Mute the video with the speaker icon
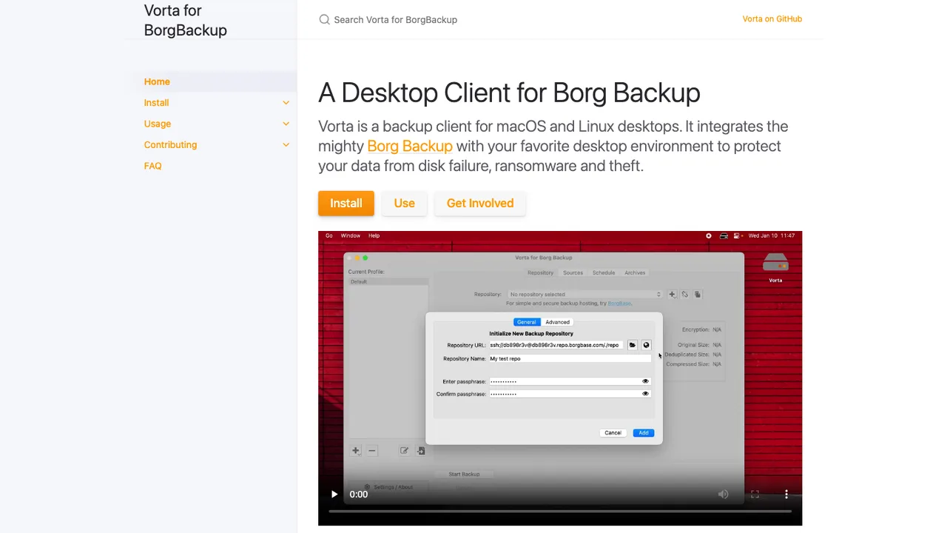947x533 pixels. tap(723, 495)
